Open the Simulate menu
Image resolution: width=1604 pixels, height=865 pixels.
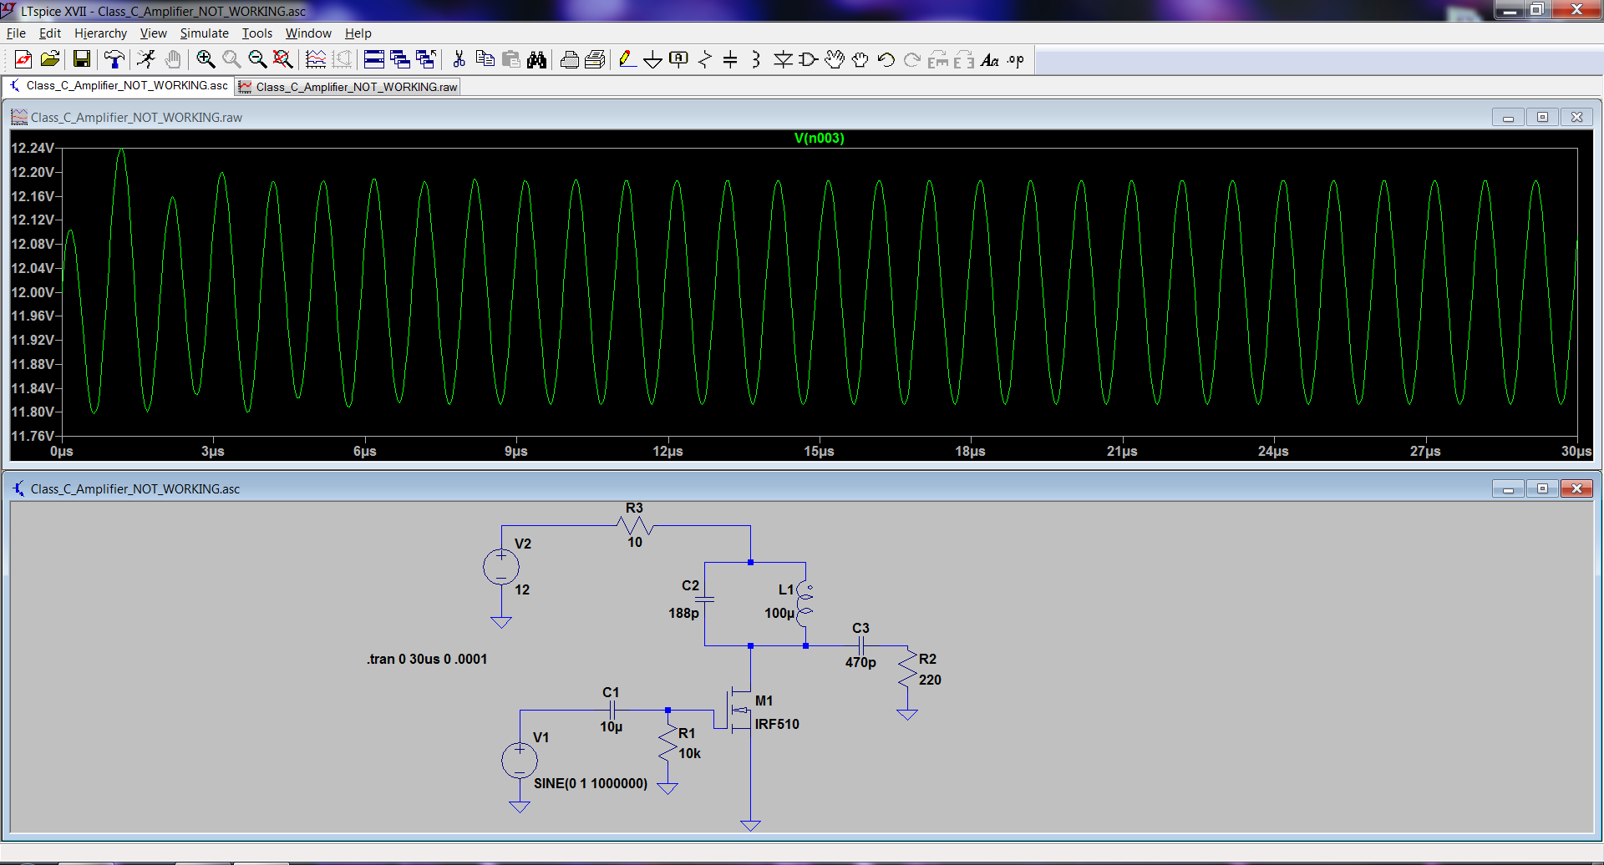click(204, 33)
